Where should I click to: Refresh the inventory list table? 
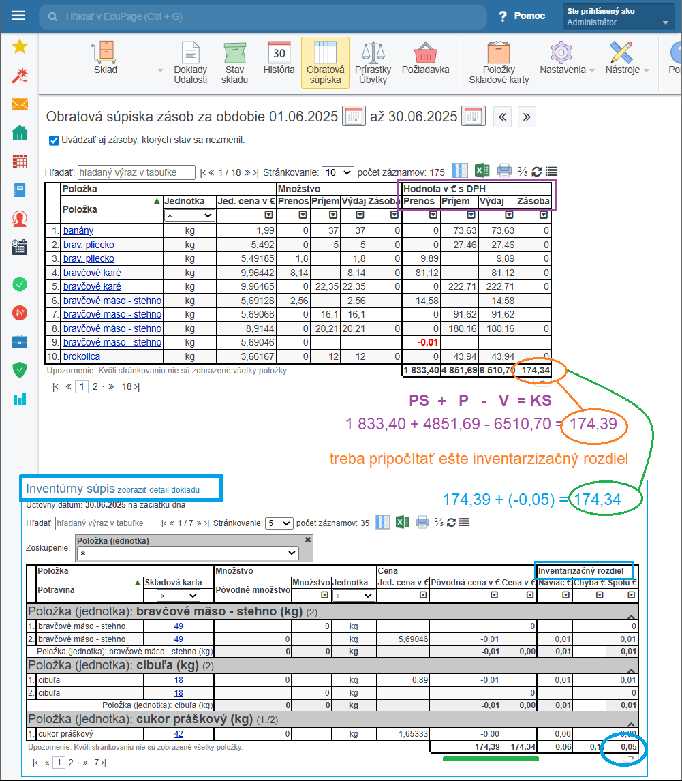(x=451, y=523)
